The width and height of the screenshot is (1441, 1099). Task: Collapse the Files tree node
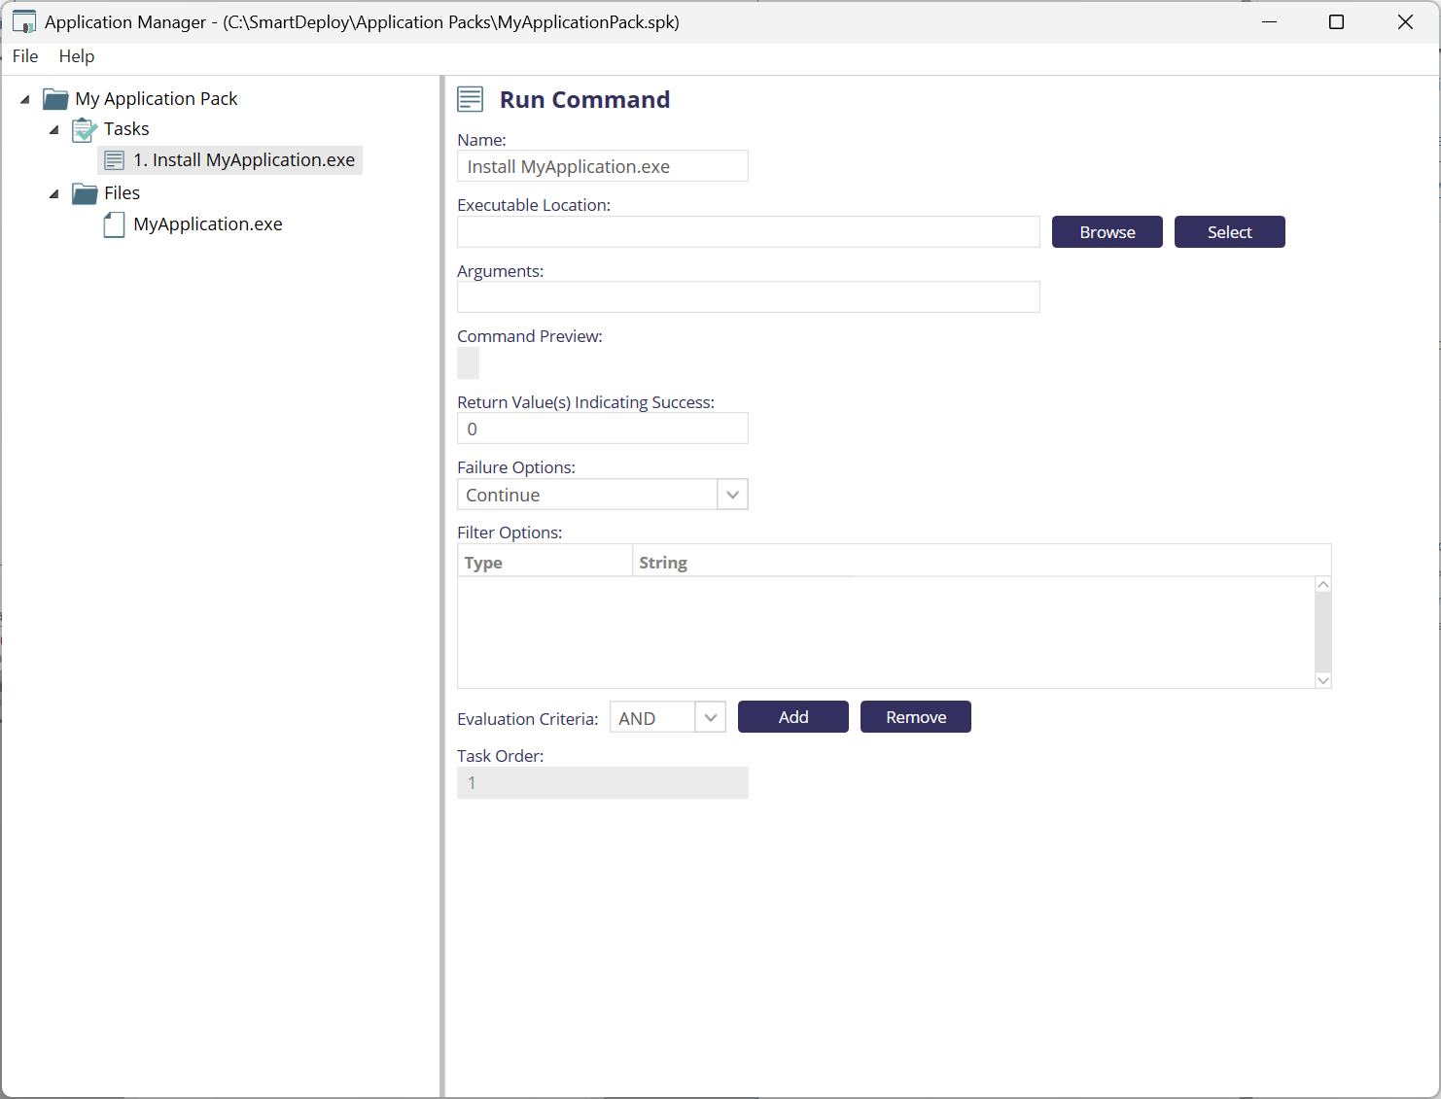[54, 193]
